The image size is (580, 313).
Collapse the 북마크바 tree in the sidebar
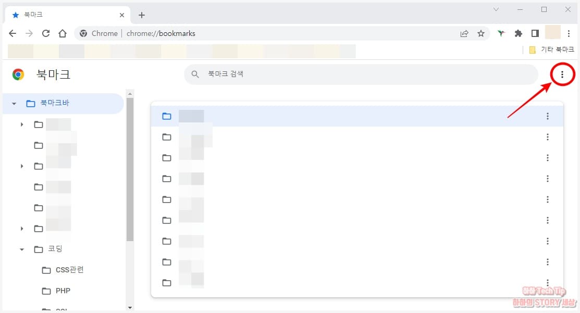pyautogui.click(x=14, y=103)
